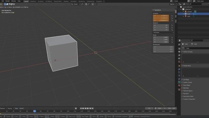209x118 pixels.
Task: Collapse the Vertex Groups panel
Action: point(182,52)
